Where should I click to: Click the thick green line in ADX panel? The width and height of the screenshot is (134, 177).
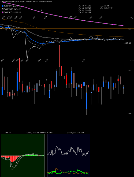tap(68, 172)
